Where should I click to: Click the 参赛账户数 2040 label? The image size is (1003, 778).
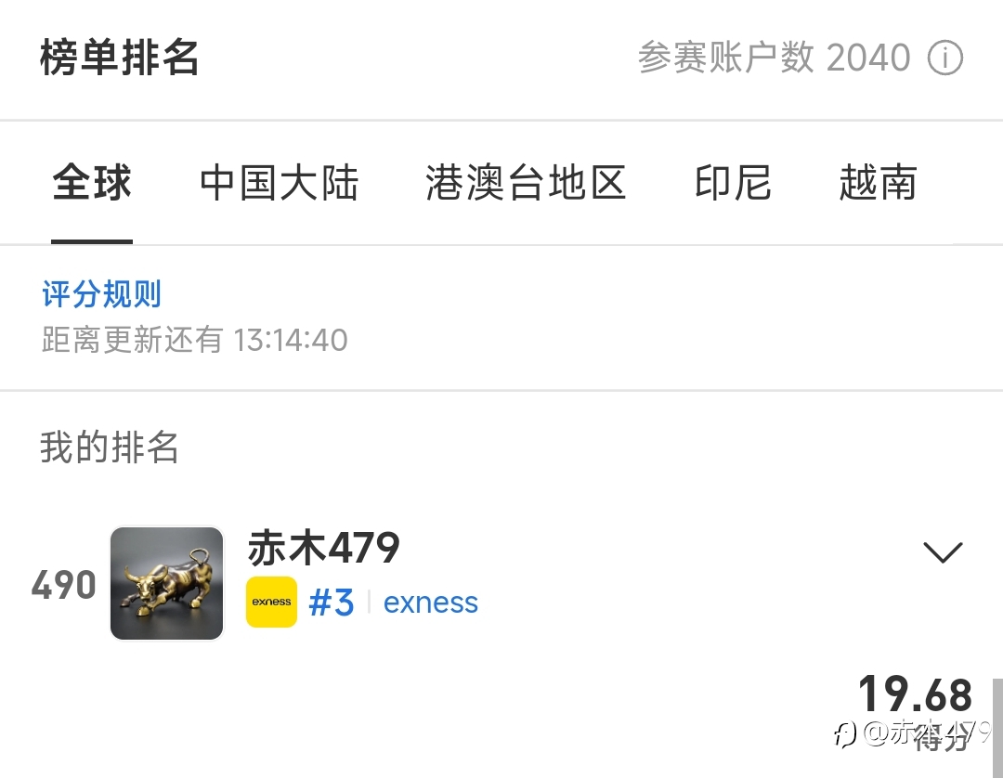coord(774,58)
